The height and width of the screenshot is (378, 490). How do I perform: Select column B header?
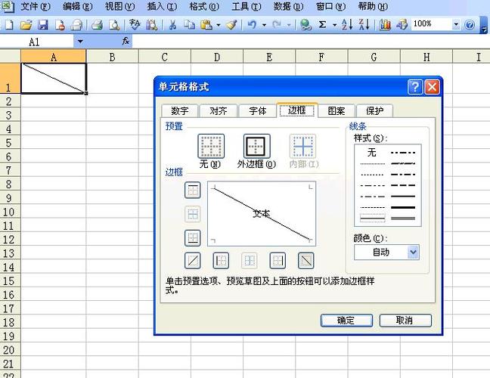pos(112,57)
